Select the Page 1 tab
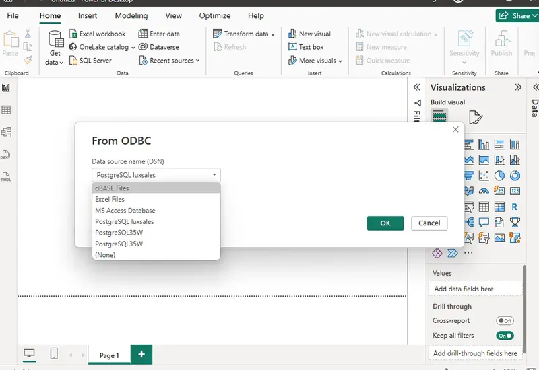Image resolution: width=539 pixels, height=370 pixels. click(109, 355)
